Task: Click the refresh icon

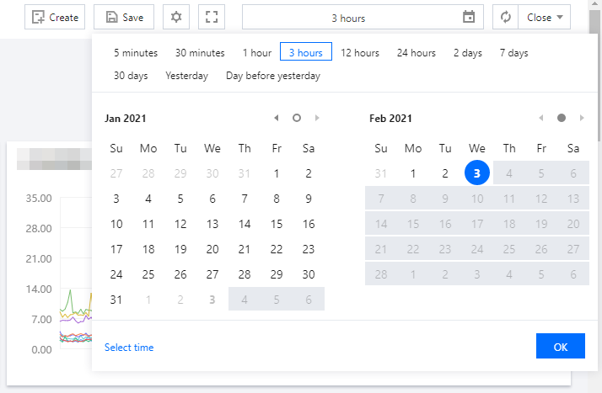Action: [506, 17]
